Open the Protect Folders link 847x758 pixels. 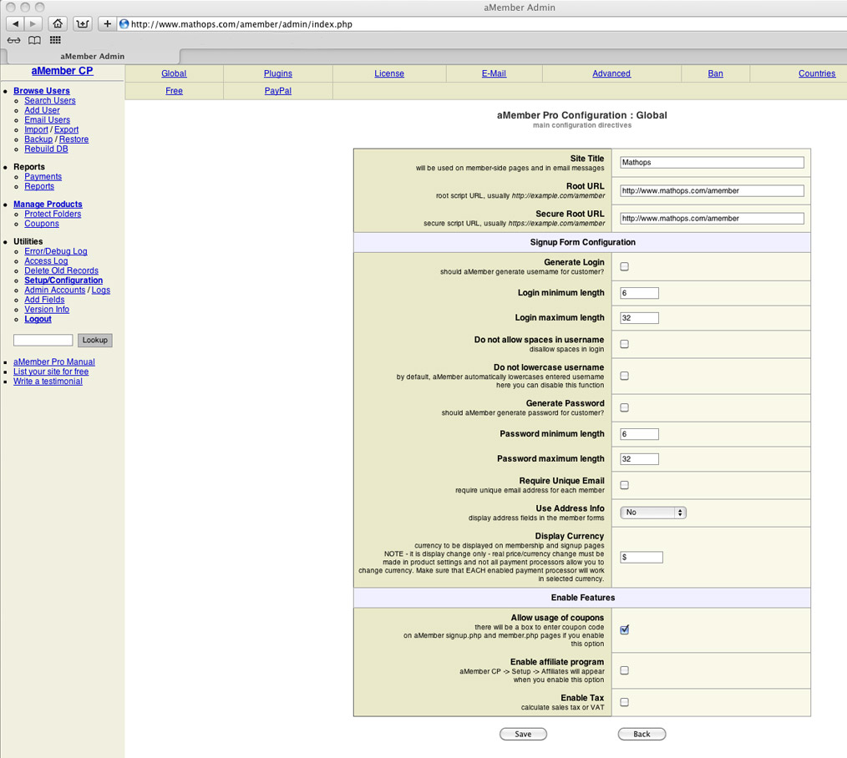tap(53, 214)
